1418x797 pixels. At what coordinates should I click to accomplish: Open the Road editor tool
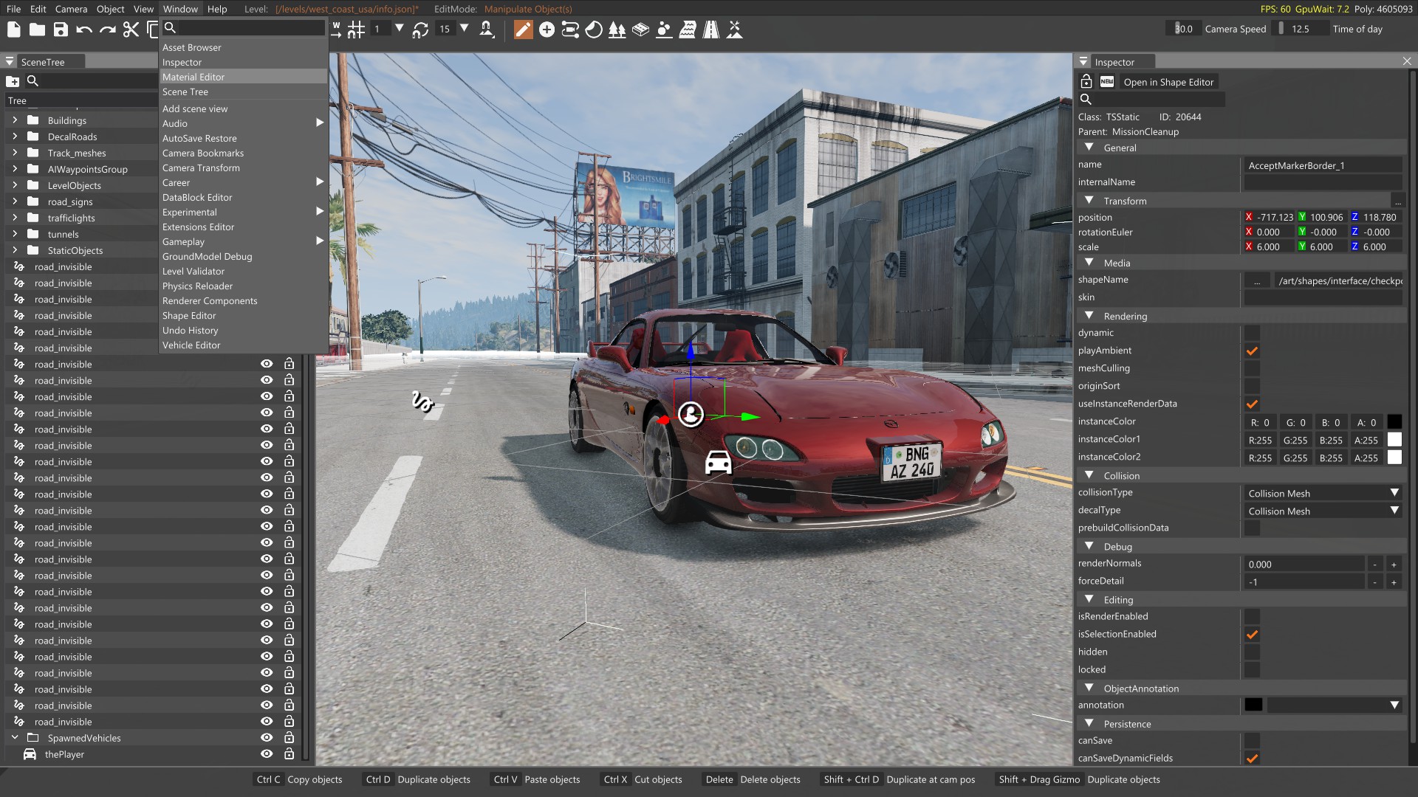pyautogui.click(x=710, y=30)
